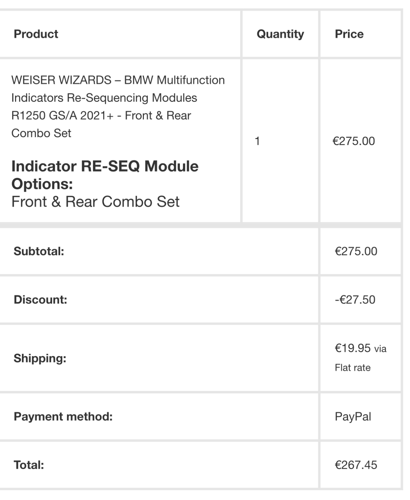Screen dimensions: 410x500
Task: Click the quantity value 1
Action: [x=257, y=141]
